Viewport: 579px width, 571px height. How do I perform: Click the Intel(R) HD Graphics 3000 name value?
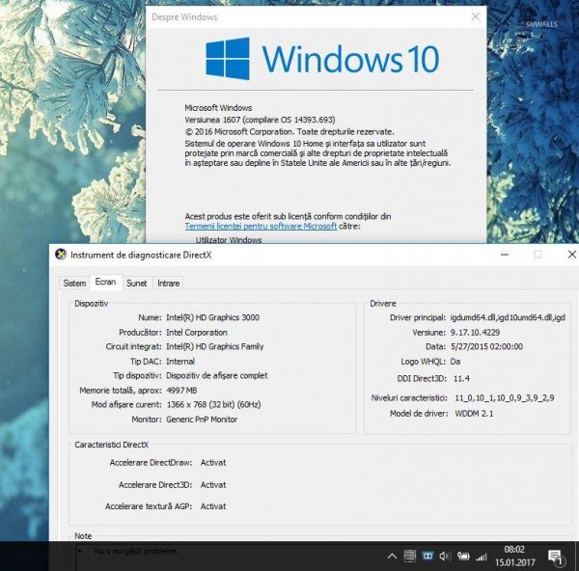[212, 317]
